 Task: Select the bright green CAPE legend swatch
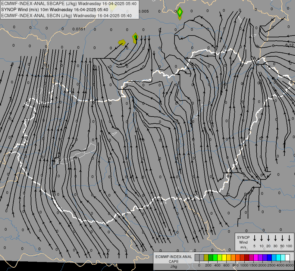215,257
